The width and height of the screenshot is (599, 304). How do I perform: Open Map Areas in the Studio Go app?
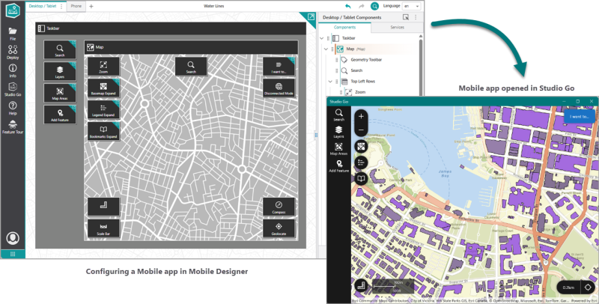[x=338, y=149]
